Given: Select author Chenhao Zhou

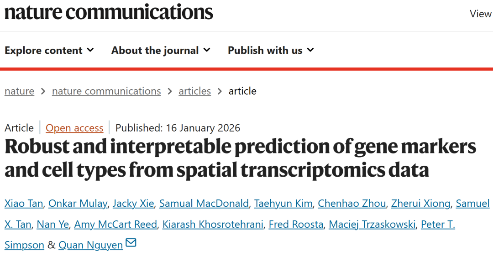Looking at the screenshot, I should (351, 203).
